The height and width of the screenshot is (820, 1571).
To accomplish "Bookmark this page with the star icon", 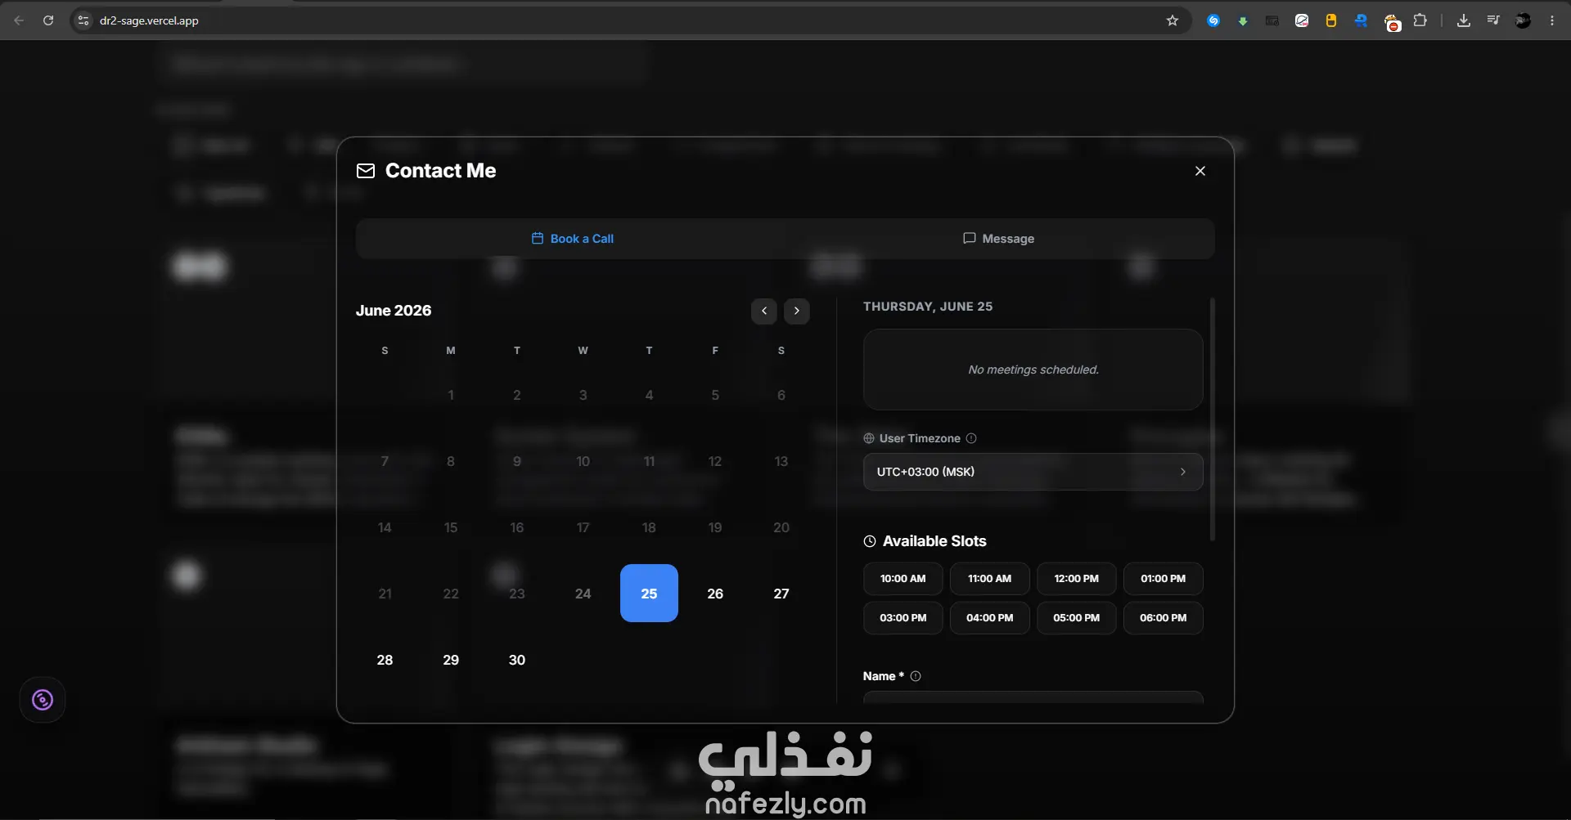I will click(1173, 20).
